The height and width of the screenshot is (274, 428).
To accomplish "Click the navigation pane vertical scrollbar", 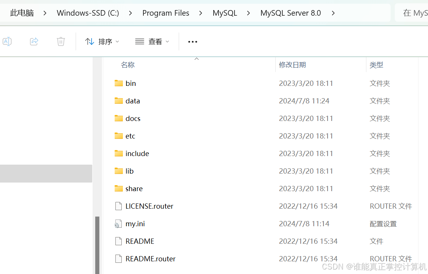I will [x=97, y=243].
